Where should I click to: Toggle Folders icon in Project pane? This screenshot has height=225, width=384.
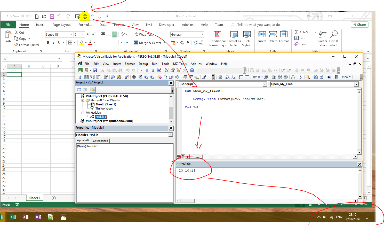pyautogui.click(x=92, y=90)
